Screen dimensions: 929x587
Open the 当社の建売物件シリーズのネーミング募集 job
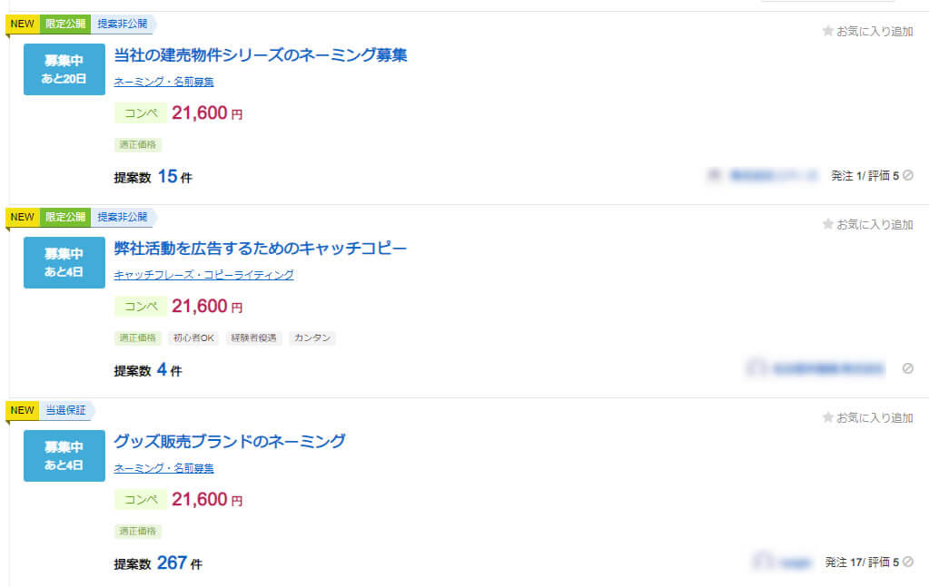(261, 55)
